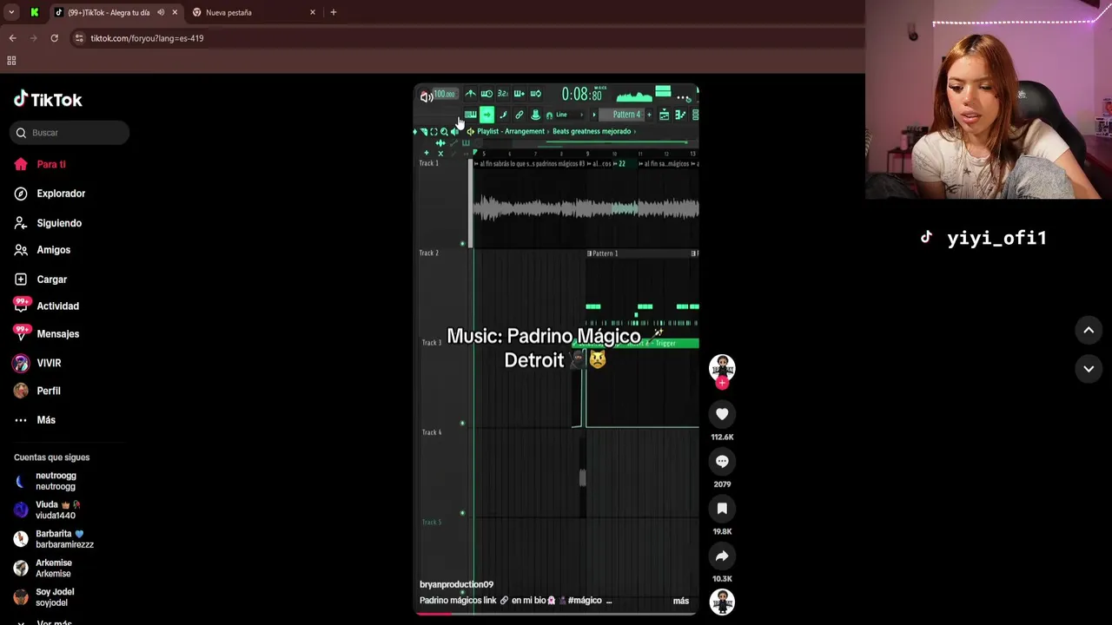Open the Más menu in the sidebar

[x=35, y=420]
